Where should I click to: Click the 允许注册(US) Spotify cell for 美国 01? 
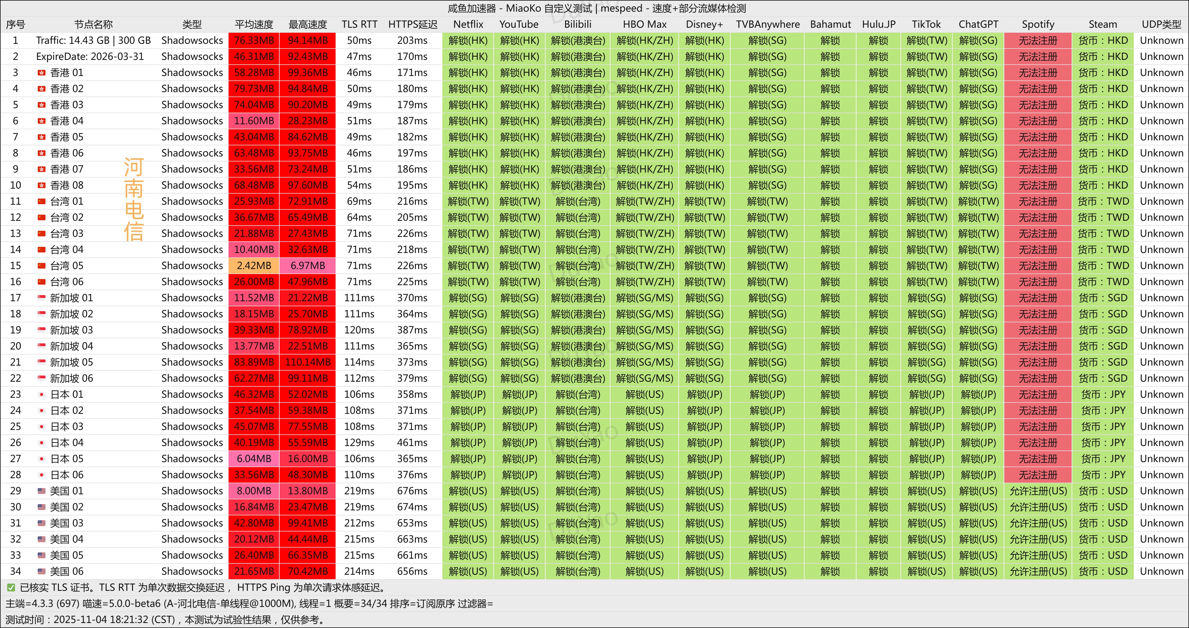click(1038, 491)
